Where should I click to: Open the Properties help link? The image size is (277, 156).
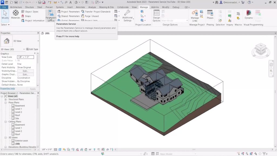(x=8, y=89)
